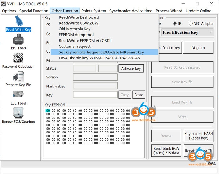Choose Read/Write Dashboard menu entry
This screenshot has height=174, width=219.
pos(104,17)
